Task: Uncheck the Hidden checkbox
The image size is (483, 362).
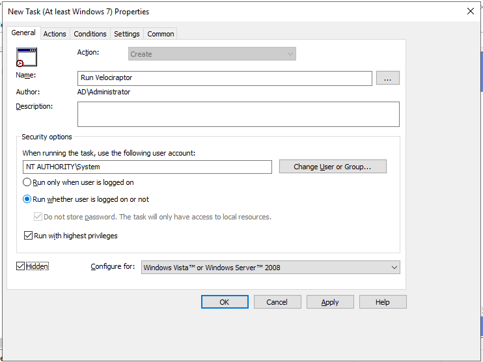Action: [x=21, y=266]
